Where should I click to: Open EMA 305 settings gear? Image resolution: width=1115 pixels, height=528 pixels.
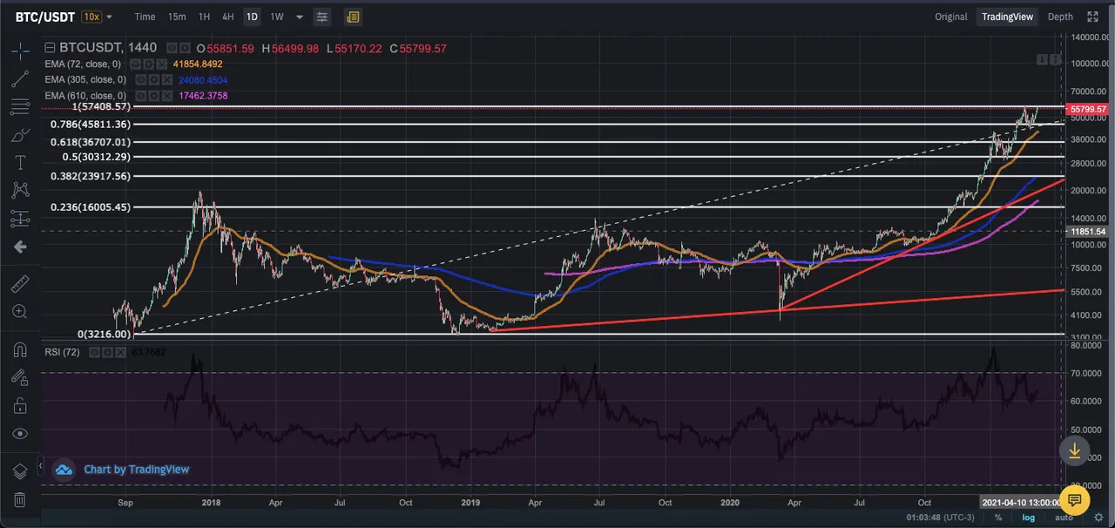(154, 80)
